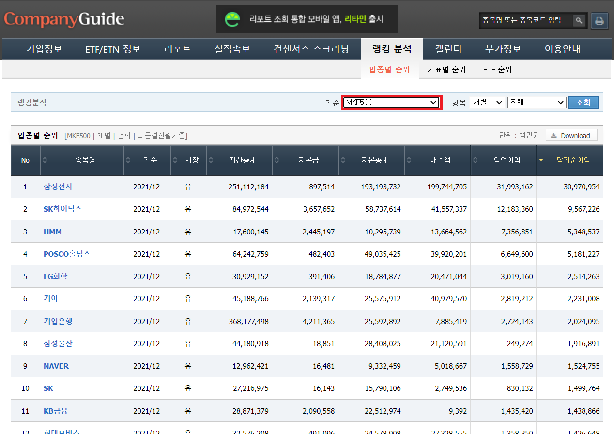The height and width of the screenshot is (434, 614).
Task: Select the 랭킹 분석 menu tab
Action: [x=392, y=49]
